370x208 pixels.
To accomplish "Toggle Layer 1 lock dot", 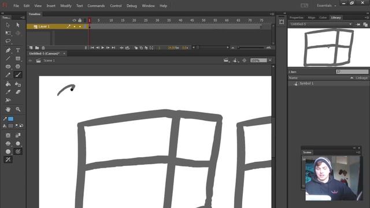I will pyautogui.click(x=80, y=27).
